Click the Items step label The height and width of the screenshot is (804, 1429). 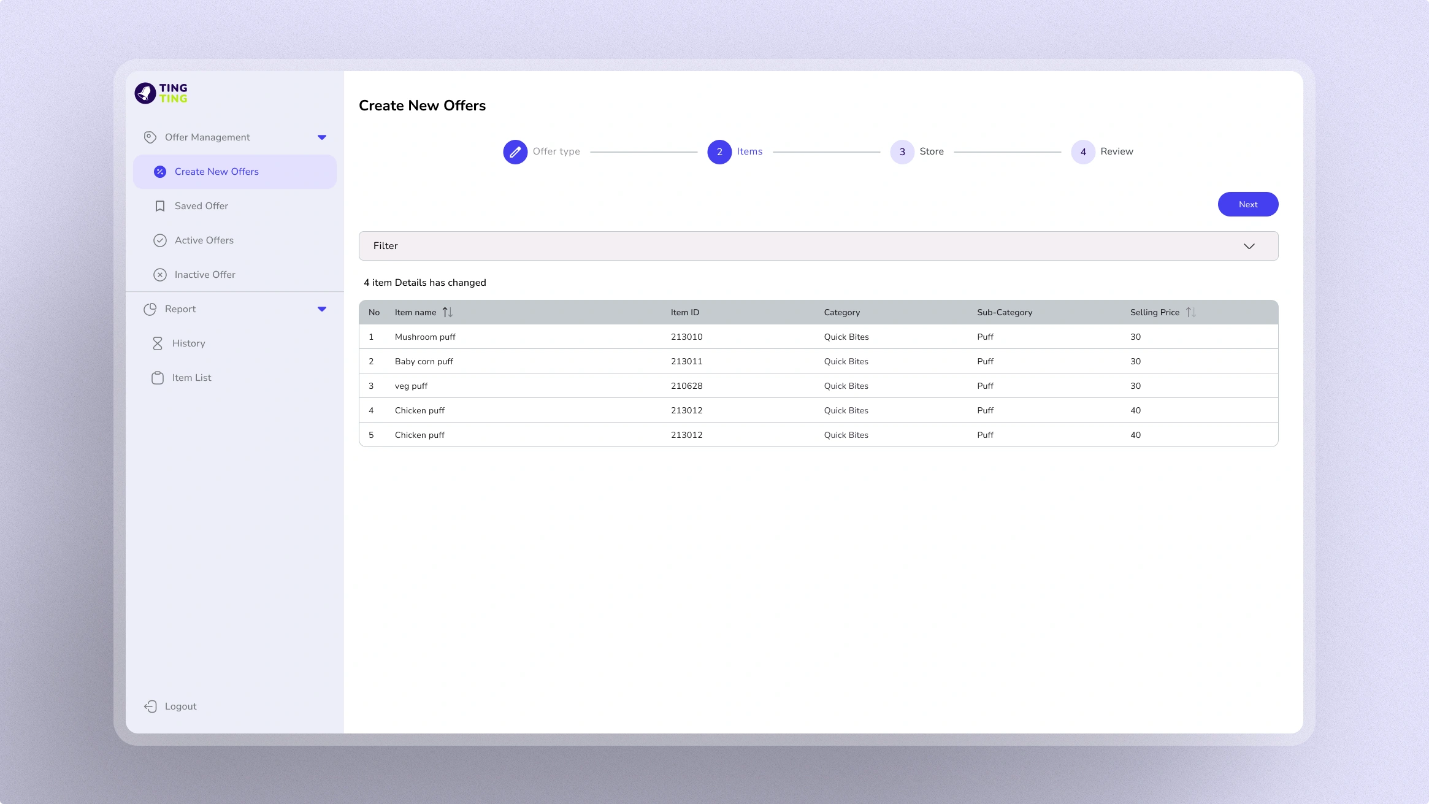coord(749,151)
